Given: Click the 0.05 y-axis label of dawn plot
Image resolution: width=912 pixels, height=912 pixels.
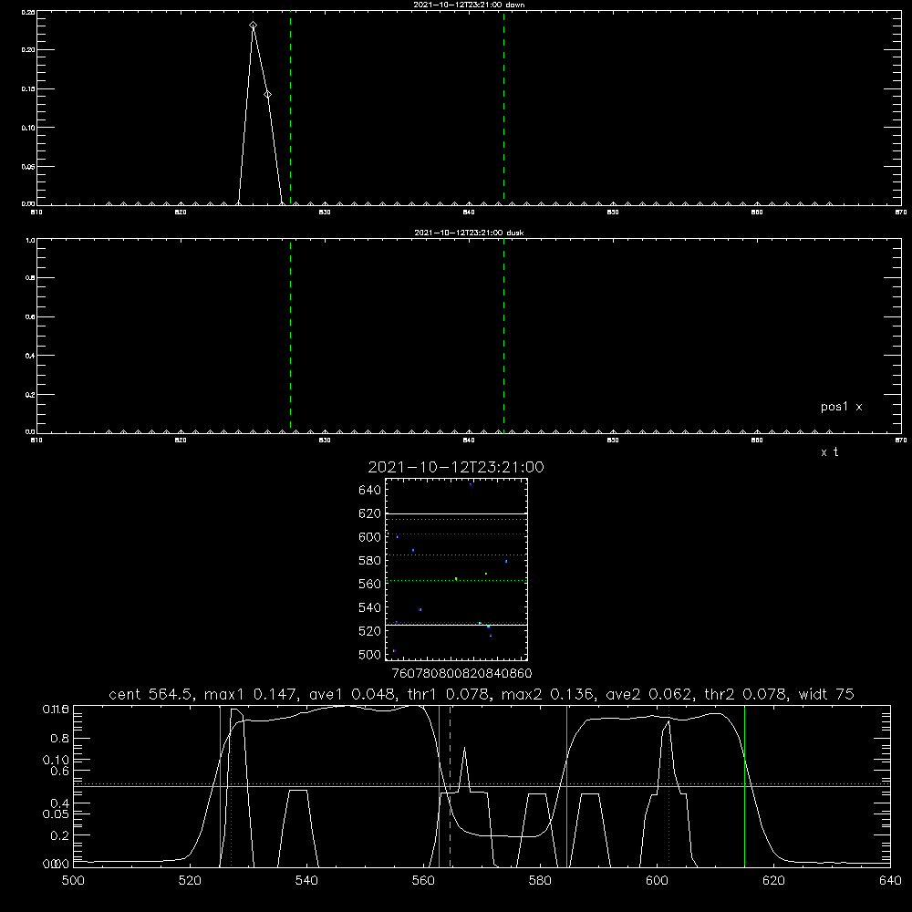Looking at the screenshot, I should click(x=28, y=167).
